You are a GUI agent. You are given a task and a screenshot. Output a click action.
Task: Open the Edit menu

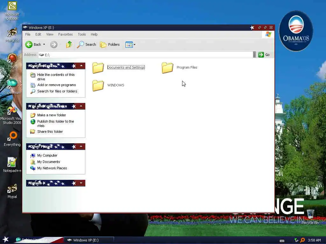coord(38,34)
